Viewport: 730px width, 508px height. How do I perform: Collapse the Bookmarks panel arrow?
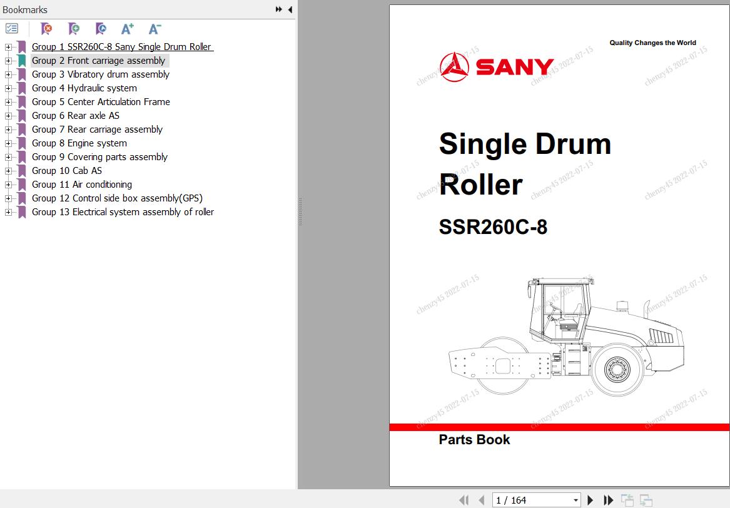tap(290, 9)
